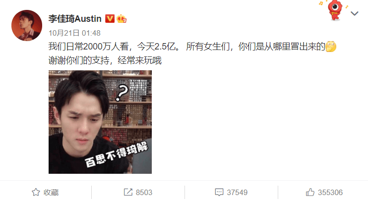Click the repost share arrow icon
The height and width of the screenshot is (201, 368).
coord(128,192)
